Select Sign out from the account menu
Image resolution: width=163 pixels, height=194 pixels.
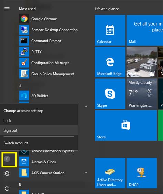point(39,130)
